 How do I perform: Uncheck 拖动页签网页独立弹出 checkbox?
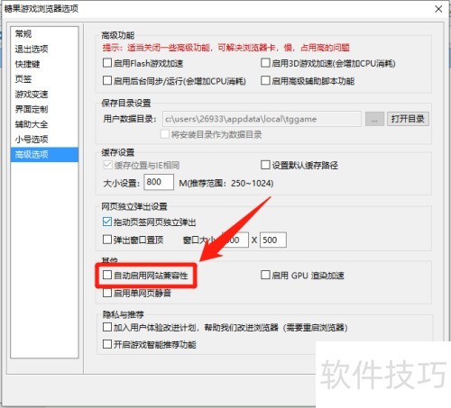107,222
